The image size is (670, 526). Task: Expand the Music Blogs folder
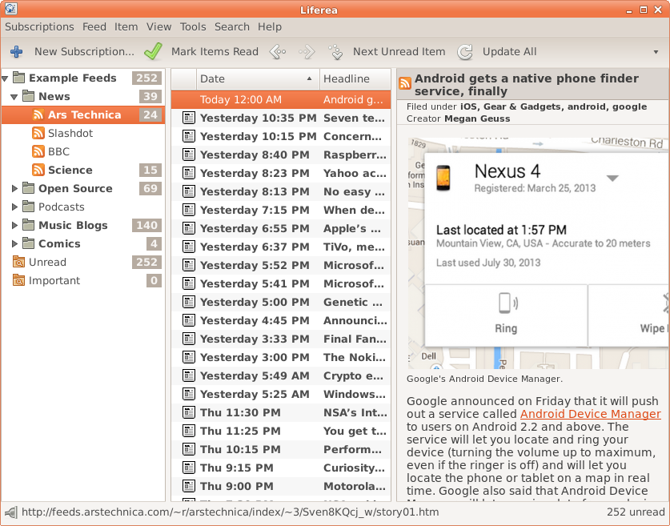coord(14,226)
